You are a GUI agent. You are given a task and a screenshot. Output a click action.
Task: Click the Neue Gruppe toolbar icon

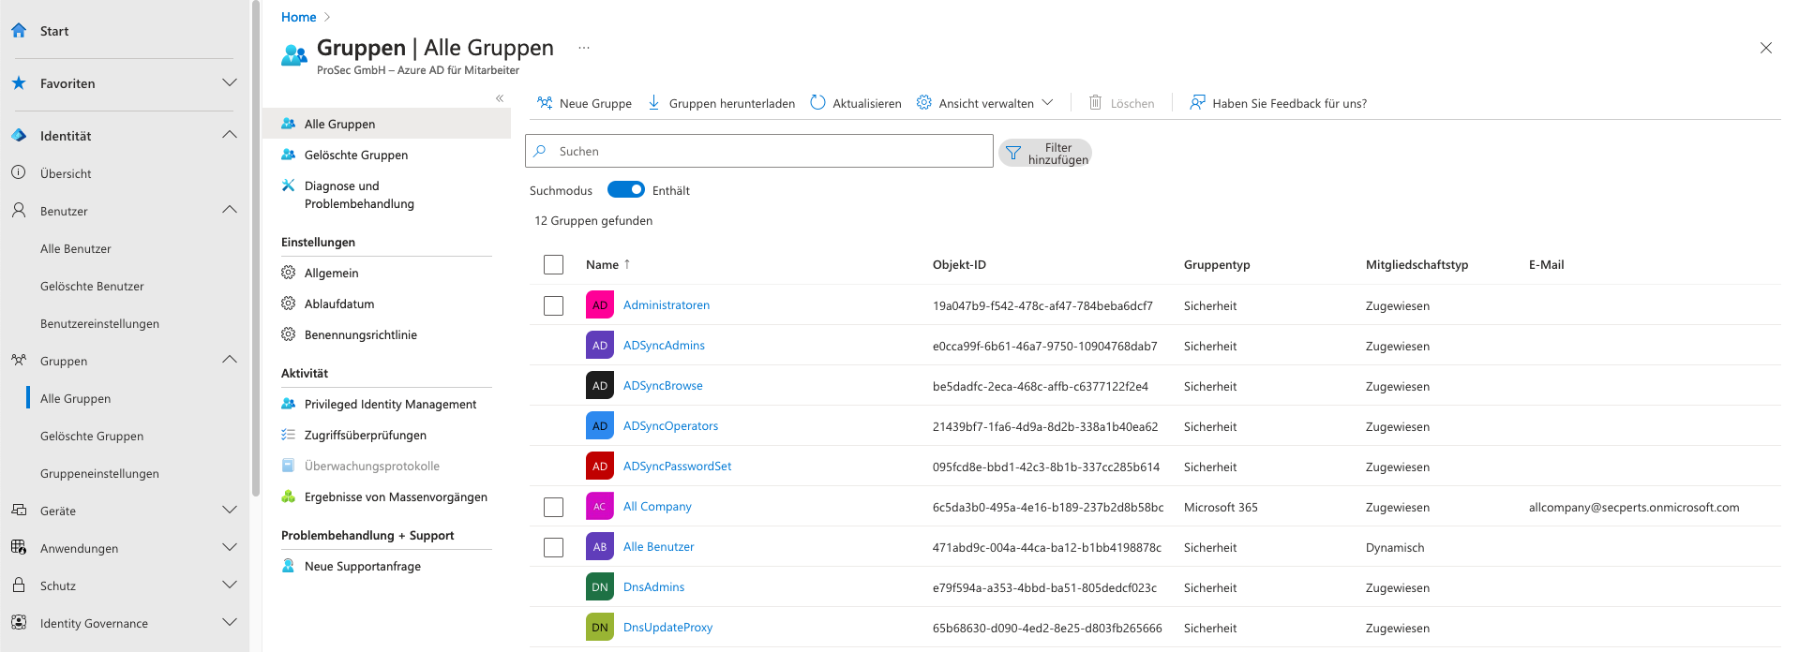[545, 103]
